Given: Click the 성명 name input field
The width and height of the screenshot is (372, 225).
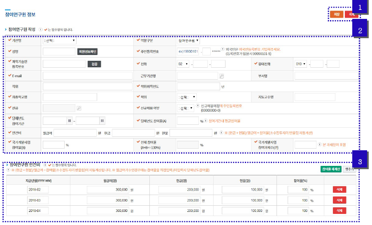Looking at the screenshot, I should click(59, 52).
